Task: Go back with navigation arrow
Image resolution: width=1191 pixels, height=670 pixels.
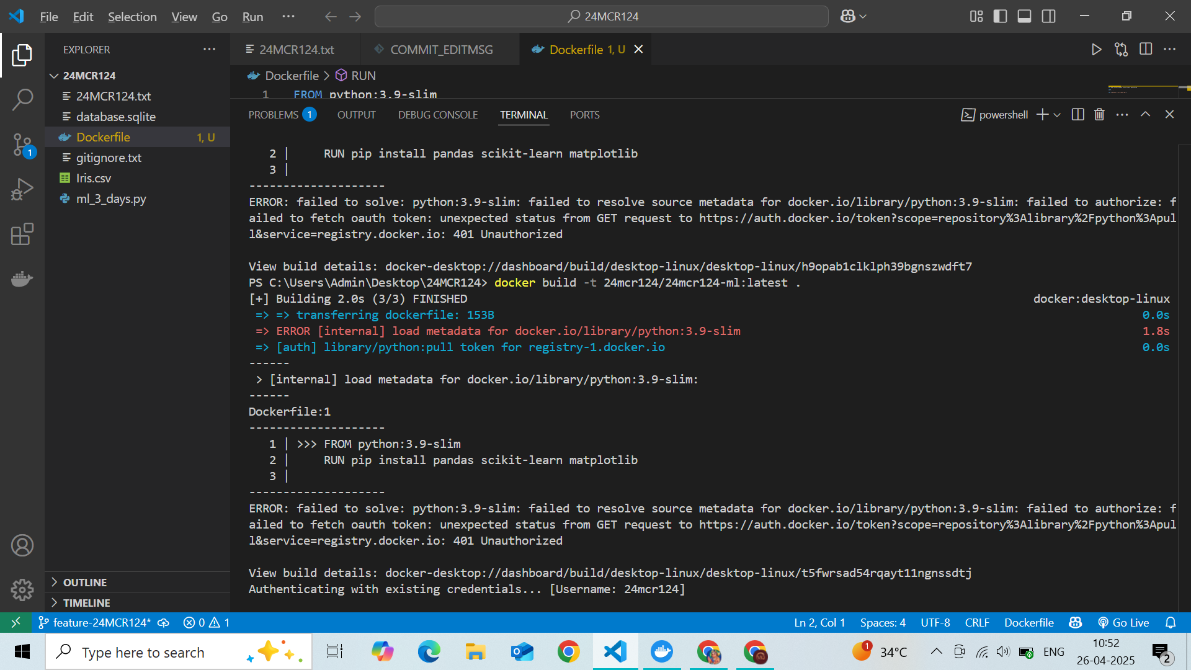Action: (331, 17)
